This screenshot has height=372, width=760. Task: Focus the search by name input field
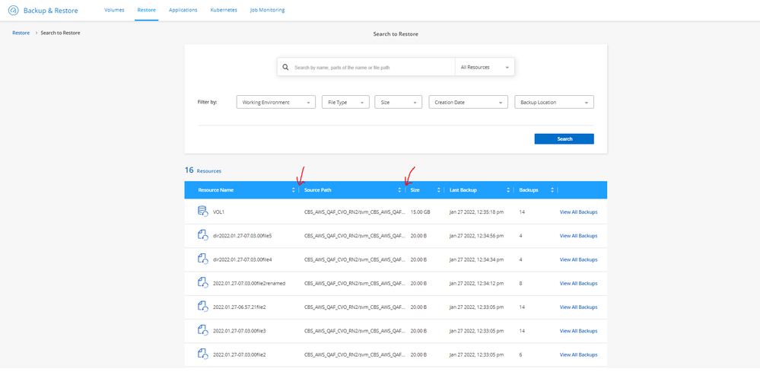371,67
